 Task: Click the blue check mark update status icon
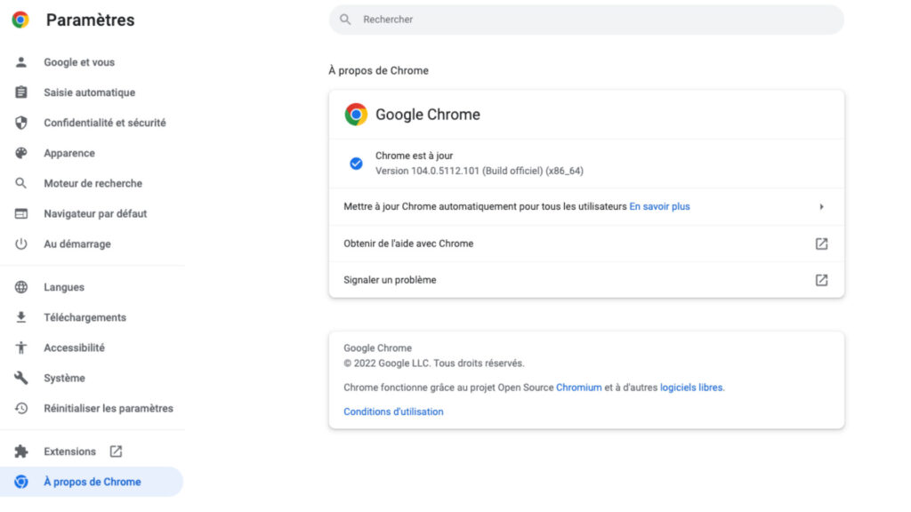tap(356, 164)
